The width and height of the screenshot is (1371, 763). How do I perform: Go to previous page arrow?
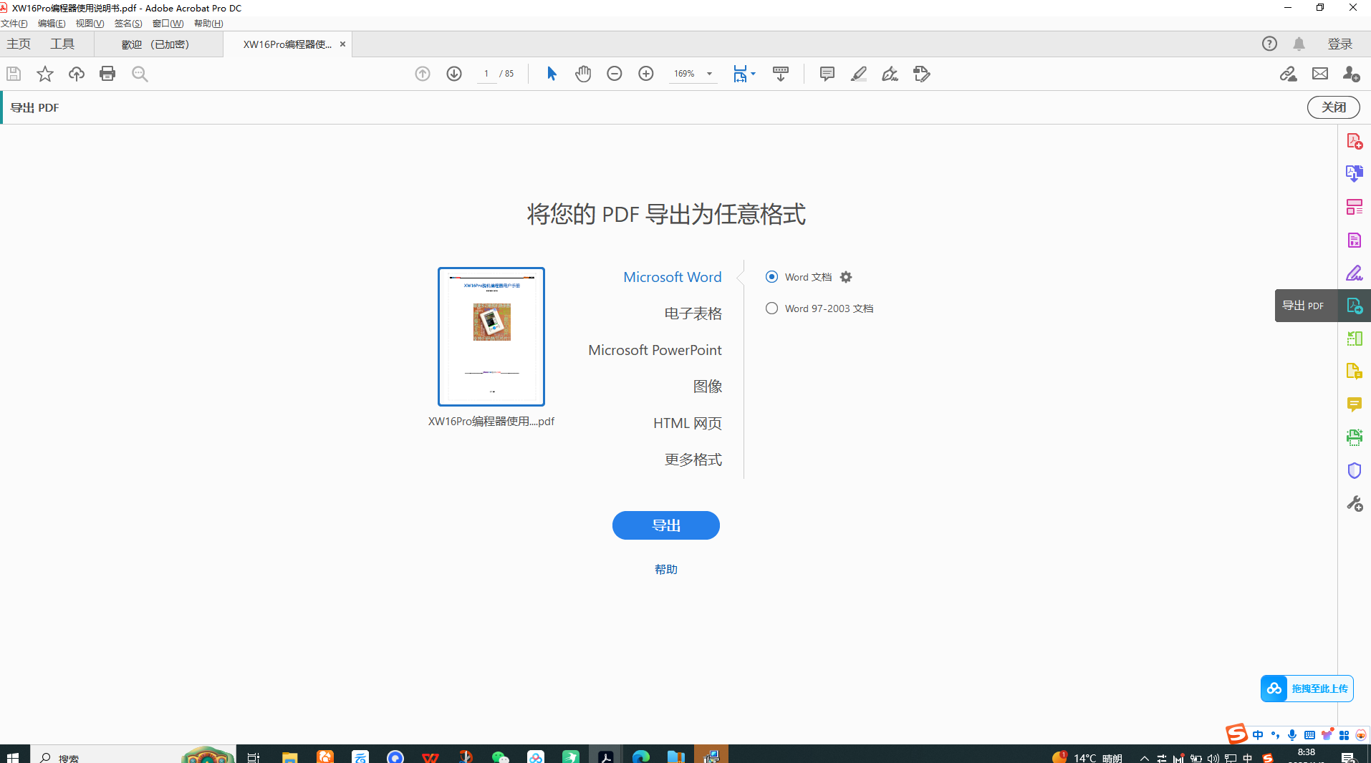point(423,74)
